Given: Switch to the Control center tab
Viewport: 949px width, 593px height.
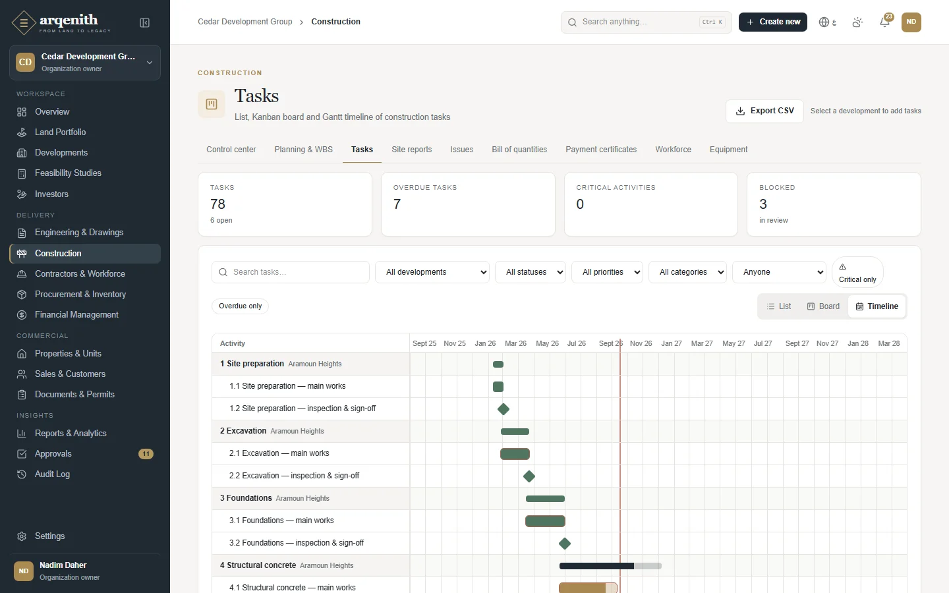Looking at the screenshot, I should 231,150.
